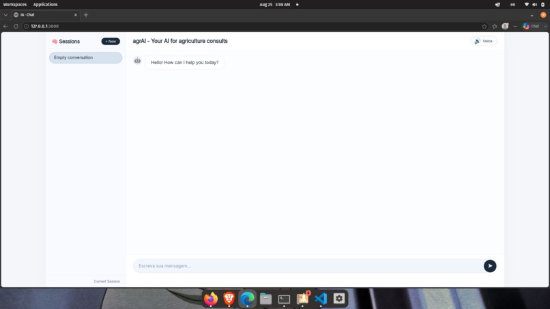
Task: Open the date and time panel
Action: (x=274, y=5)
